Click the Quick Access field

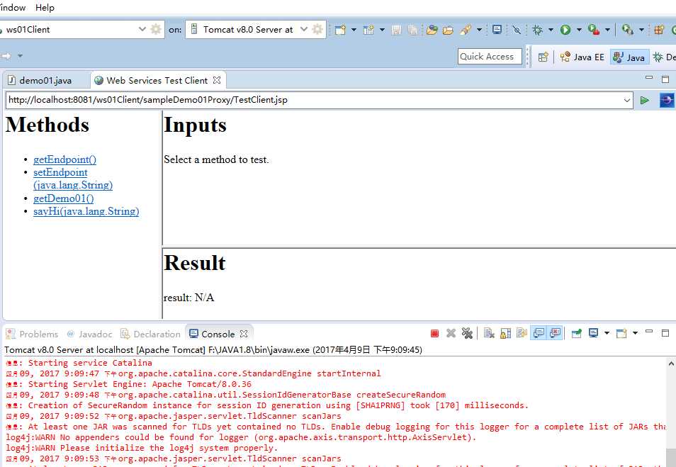pyautogui.click(x=490, y=57)
